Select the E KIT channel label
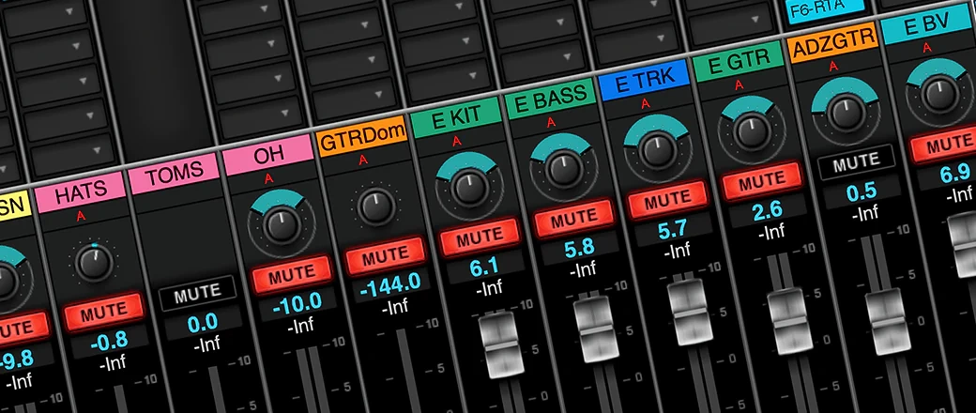 tap(456, 118)
